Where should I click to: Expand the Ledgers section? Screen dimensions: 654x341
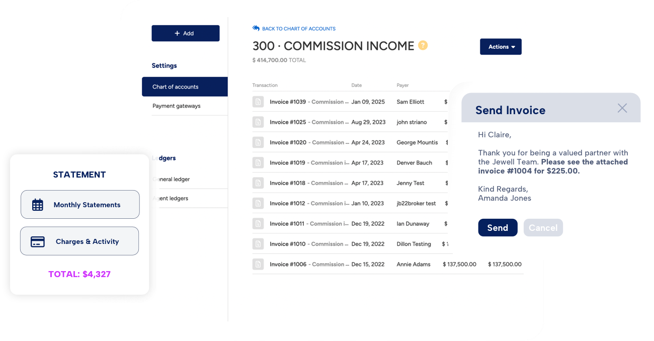click(164, 158)
